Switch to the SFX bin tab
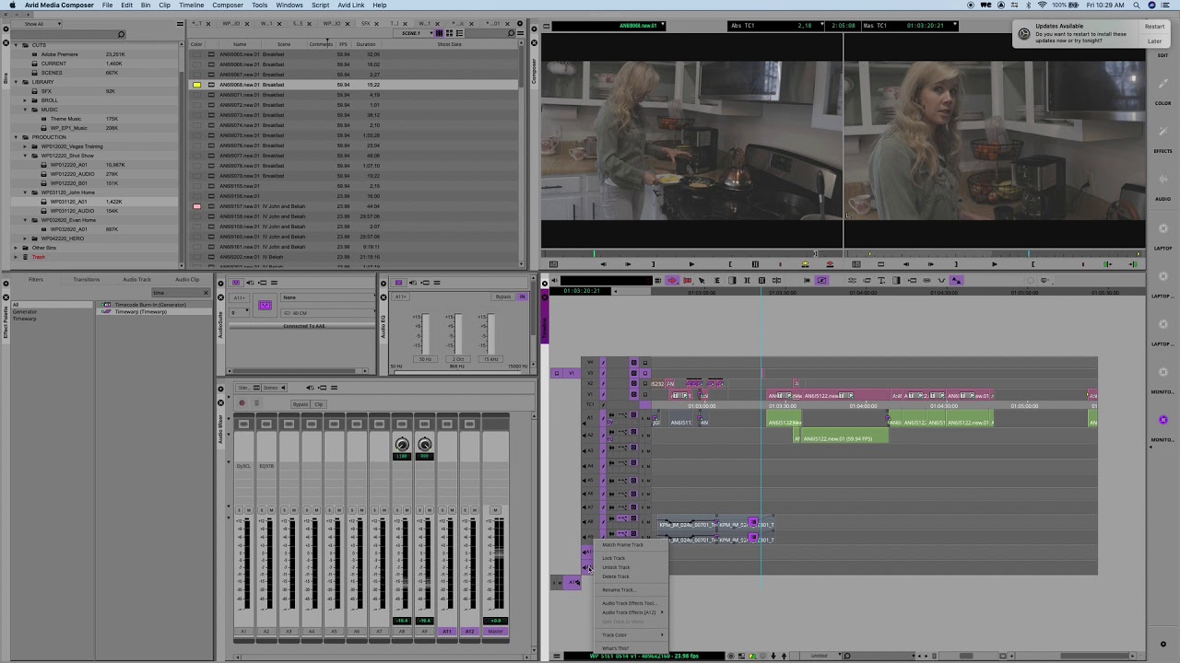This screenshot has height=663, width=1180. click(x=366, y=23)
